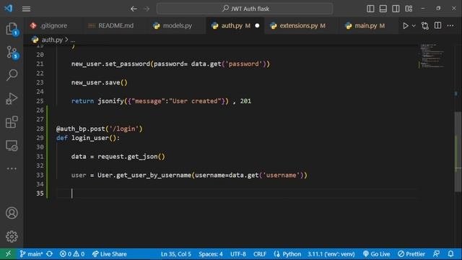
Task: Expand the Run button dropdown arrow
Action: coord(414,26)
